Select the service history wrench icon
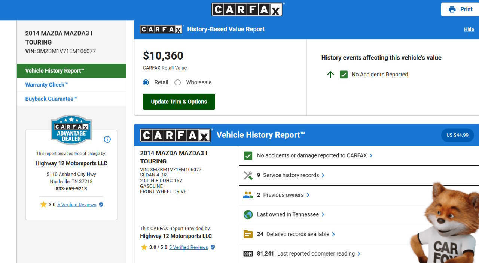Viewport: 479px width, 263px height. tap(248, 175)
